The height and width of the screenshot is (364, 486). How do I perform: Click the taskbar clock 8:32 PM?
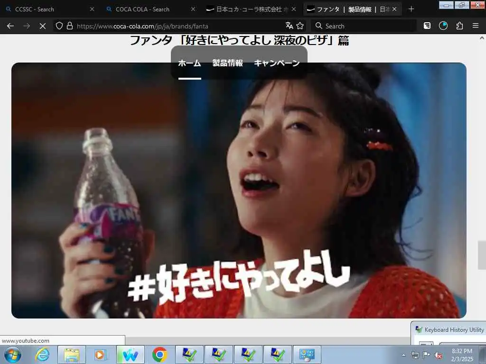click(462, 351)
